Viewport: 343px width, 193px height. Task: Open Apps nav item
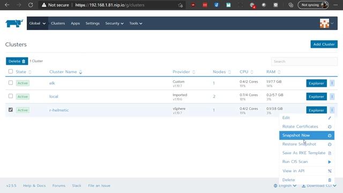(x=75, y=23)
